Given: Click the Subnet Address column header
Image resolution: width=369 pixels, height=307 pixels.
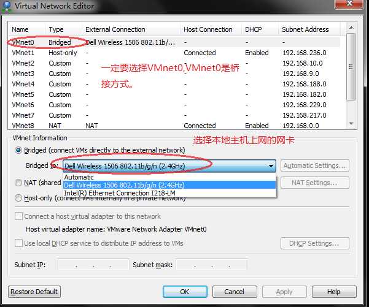Looking at the screenshot, I should 309,29.
